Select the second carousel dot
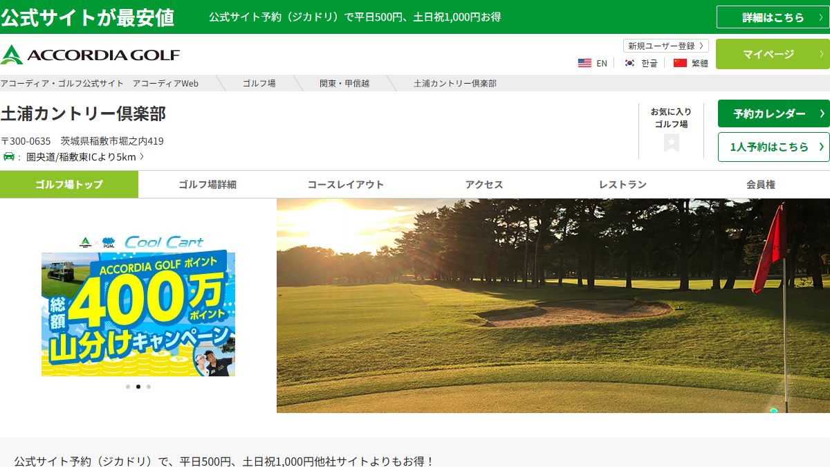 click(x=138, y=387)
